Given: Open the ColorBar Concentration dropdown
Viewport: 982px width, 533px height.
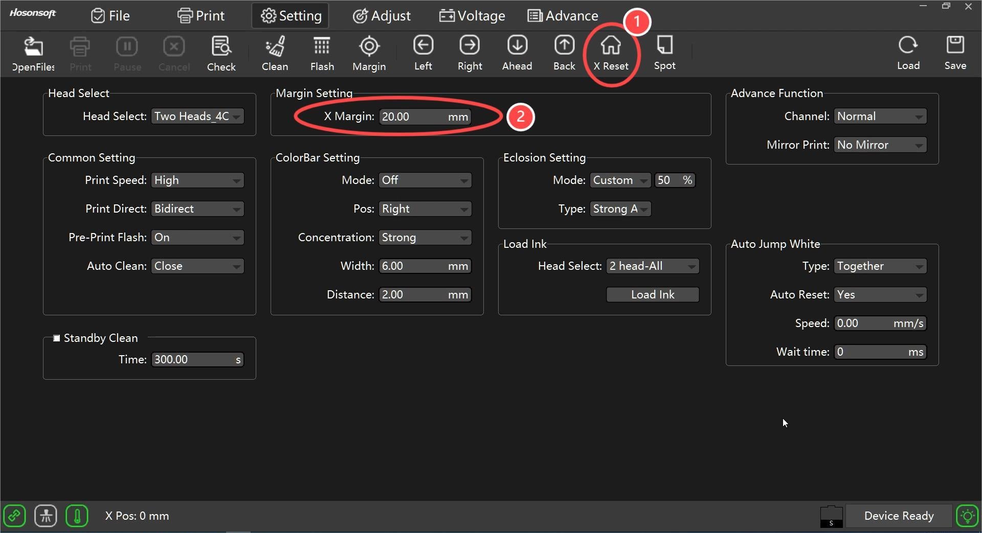Looking at the screenshot, I should [425, 238].
